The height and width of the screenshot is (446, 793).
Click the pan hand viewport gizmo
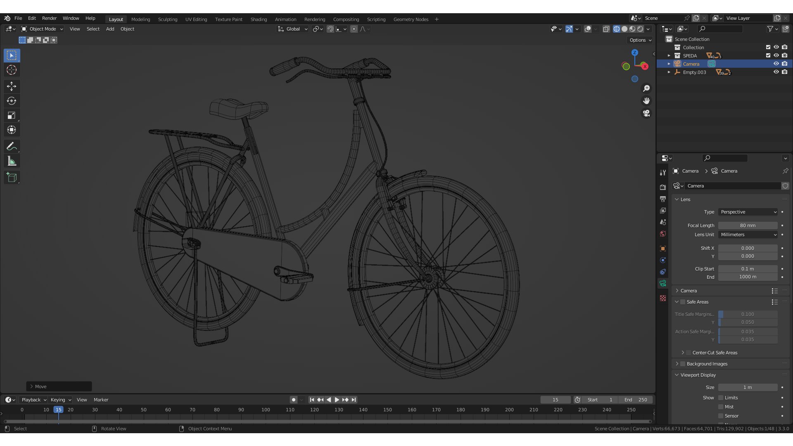coord(646,101)
